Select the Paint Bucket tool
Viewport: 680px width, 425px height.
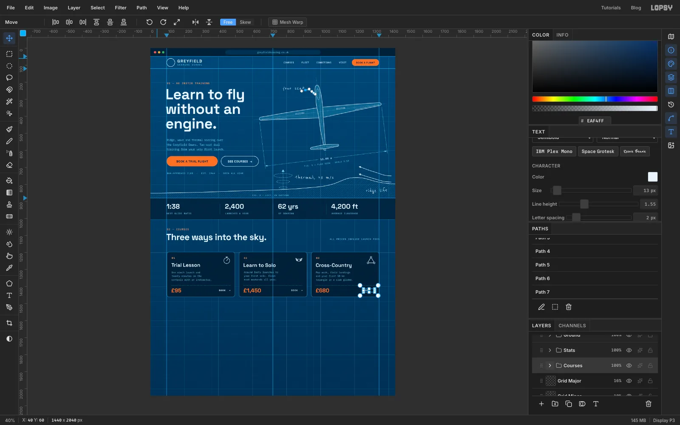[x=9, y=181]
